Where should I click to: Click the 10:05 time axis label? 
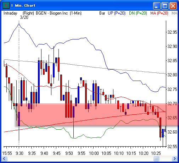coord(106,153)
